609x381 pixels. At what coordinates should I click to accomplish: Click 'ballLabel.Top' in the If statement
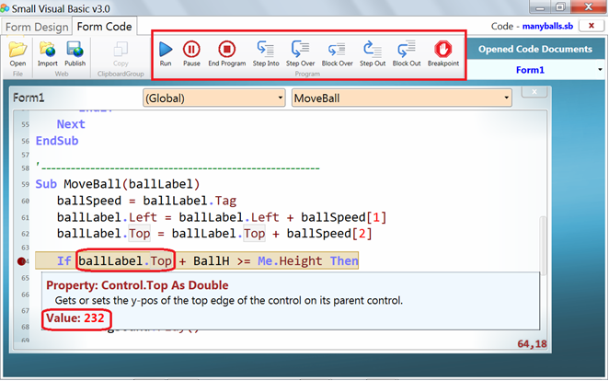(125, 261)
